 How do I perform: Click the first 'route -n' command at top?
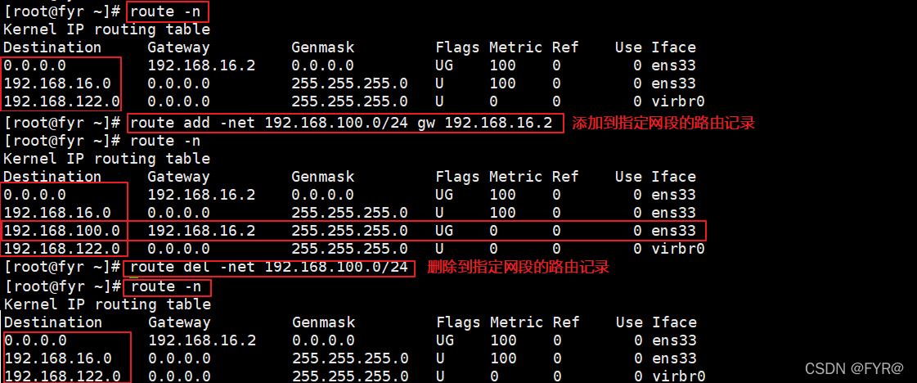tap(165, 11)
